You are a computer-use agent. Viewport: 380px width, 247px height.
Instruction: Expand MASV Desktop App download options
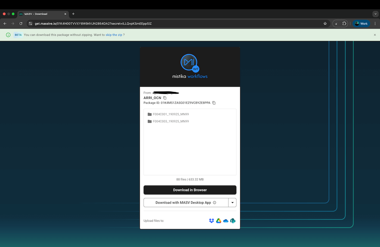232,202
